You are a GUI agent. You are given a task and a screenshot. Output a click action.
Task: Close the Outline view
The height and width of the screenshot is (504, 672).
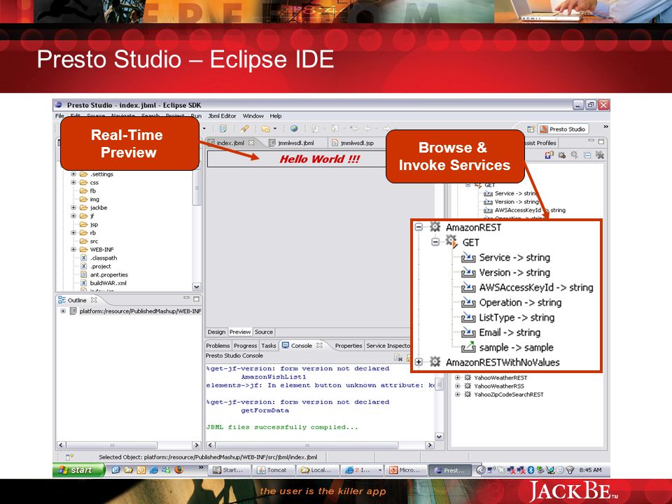(x=94, y=300)
